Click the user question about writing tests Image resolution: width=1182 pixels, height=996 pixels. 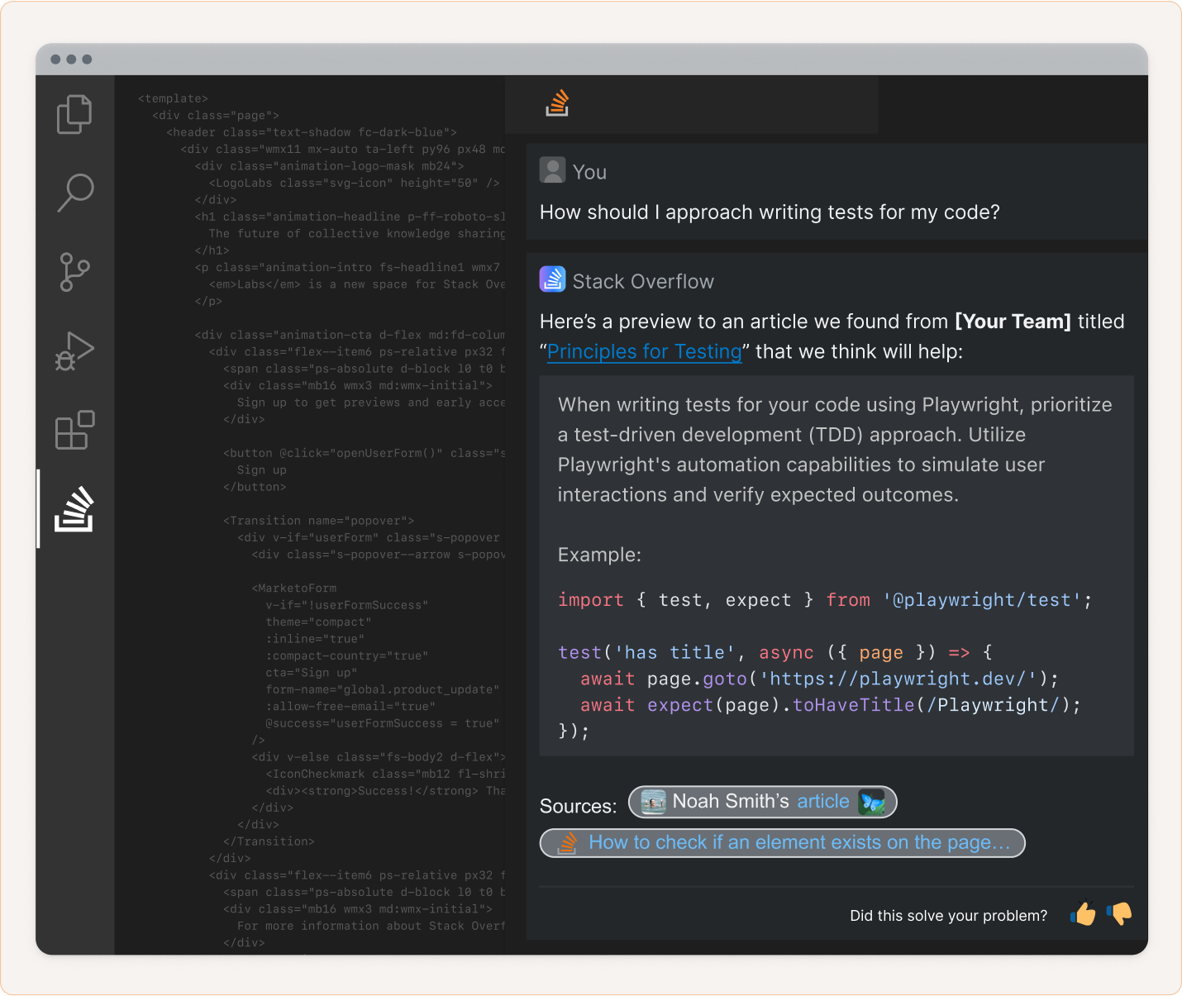coord(770,212)
